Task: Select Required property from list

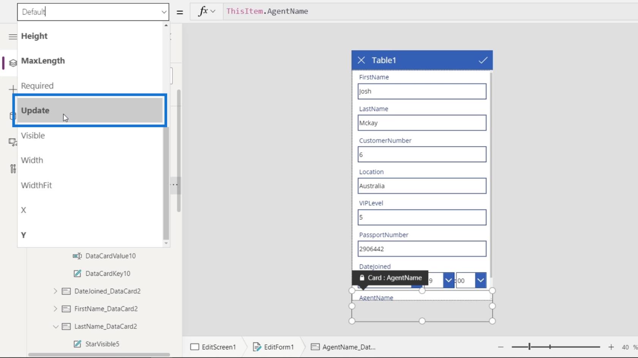Action: point(90,86)
